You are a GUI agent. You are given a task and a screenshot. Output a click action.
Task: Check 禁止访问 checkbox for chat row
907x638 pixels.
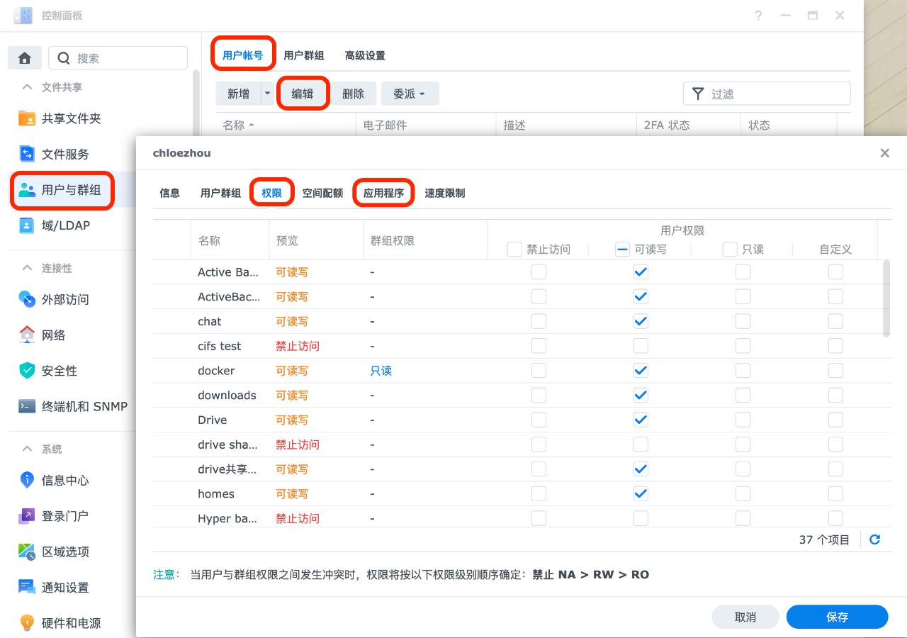539,321
